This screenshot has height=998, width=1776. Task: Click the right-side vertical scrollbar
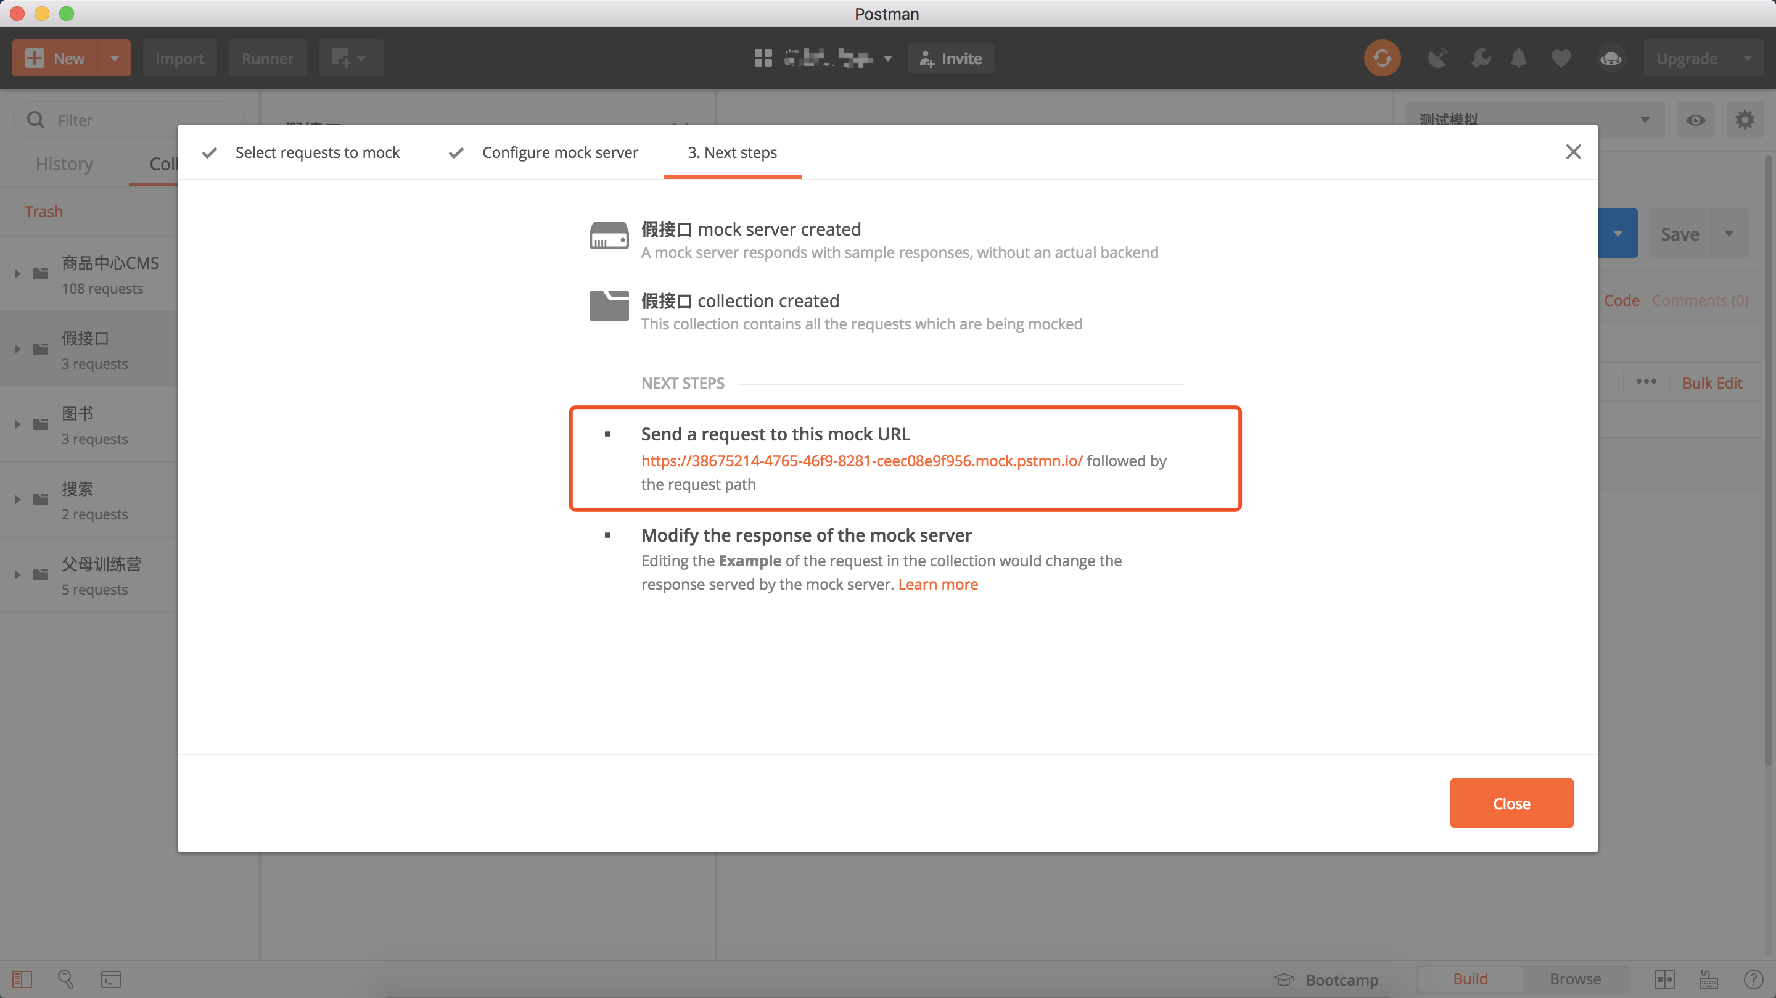1769,461
